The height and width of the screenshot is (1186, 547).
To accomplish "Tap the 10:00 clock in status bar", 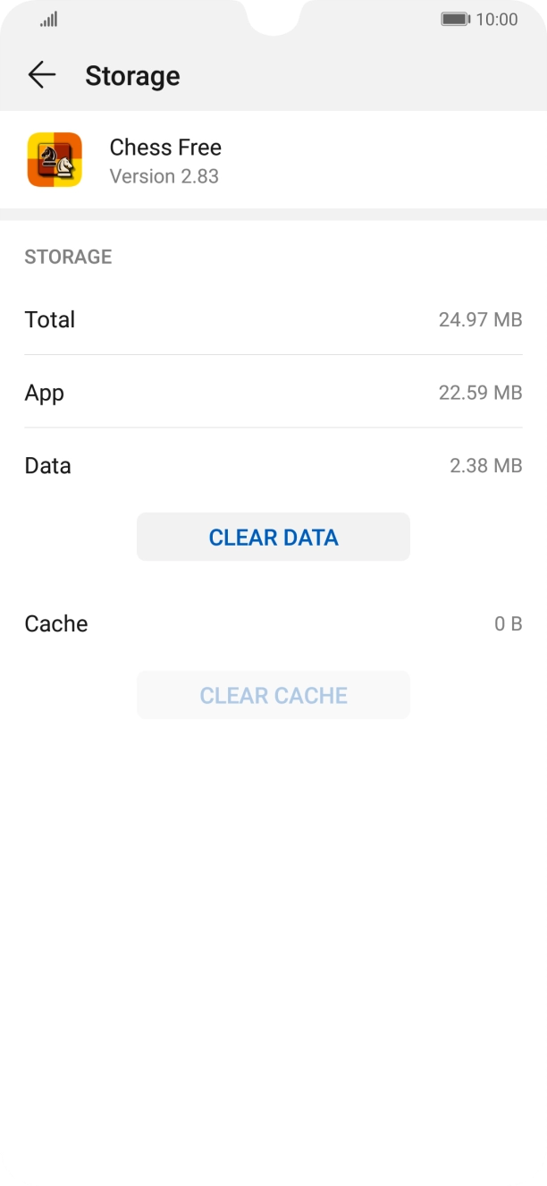I will click(497, 19).
